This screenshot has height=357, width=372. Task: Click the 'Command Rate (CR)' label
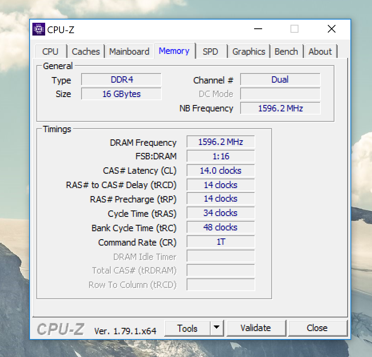click(137, 242)
